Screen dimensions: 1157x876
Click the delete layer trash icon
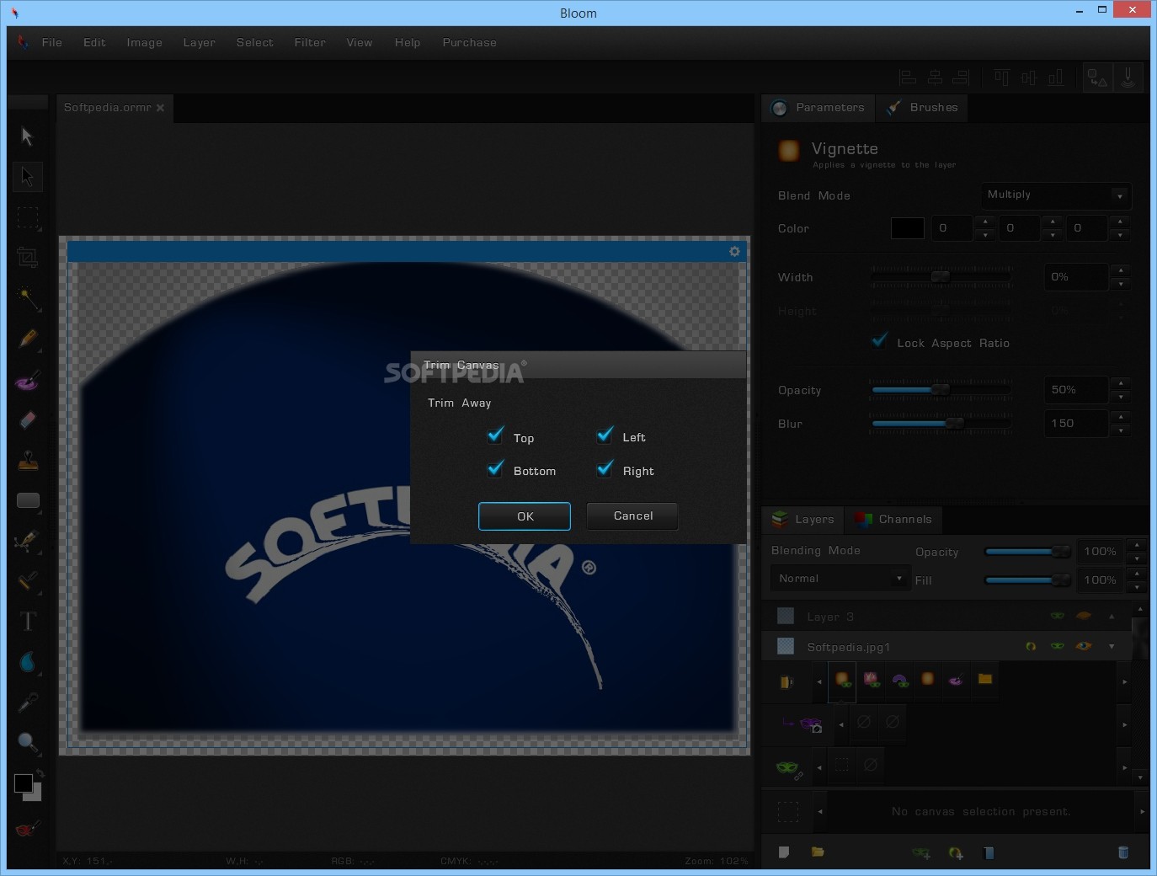pyautogui.click(x=1122, y=852)
